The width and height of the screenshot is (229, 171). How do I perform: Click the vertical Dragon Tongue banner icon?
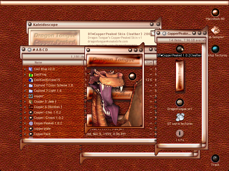click(180, 76)
